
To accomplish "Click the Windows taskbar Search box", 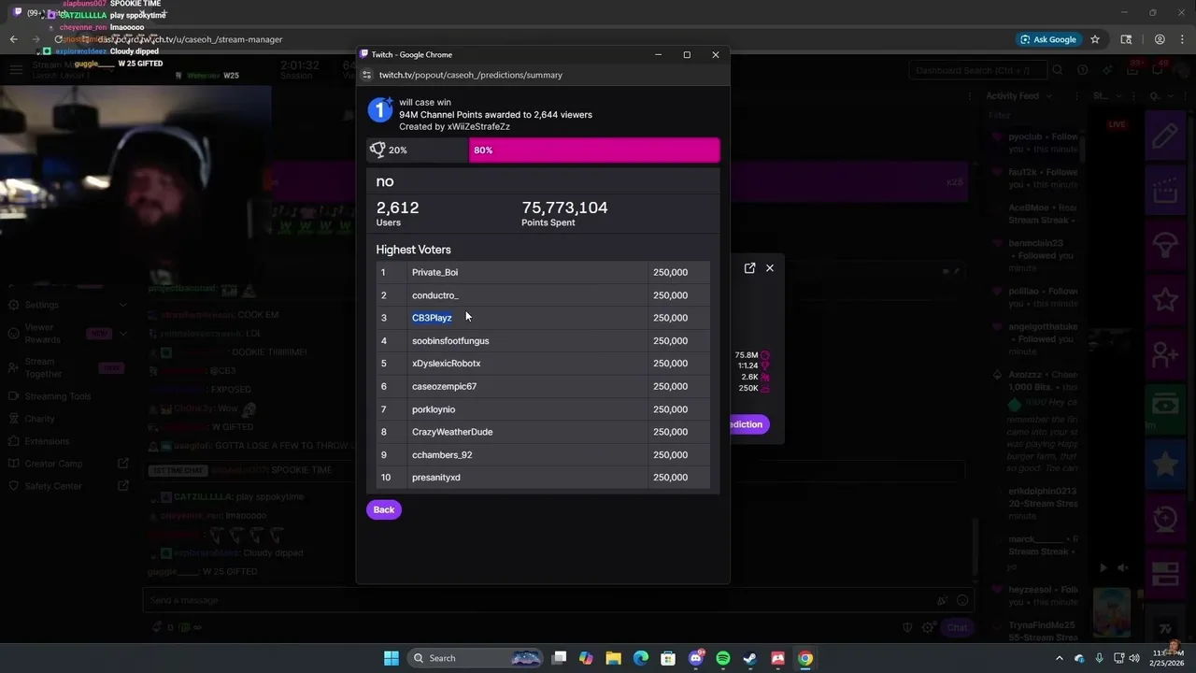I will point(477,658).
